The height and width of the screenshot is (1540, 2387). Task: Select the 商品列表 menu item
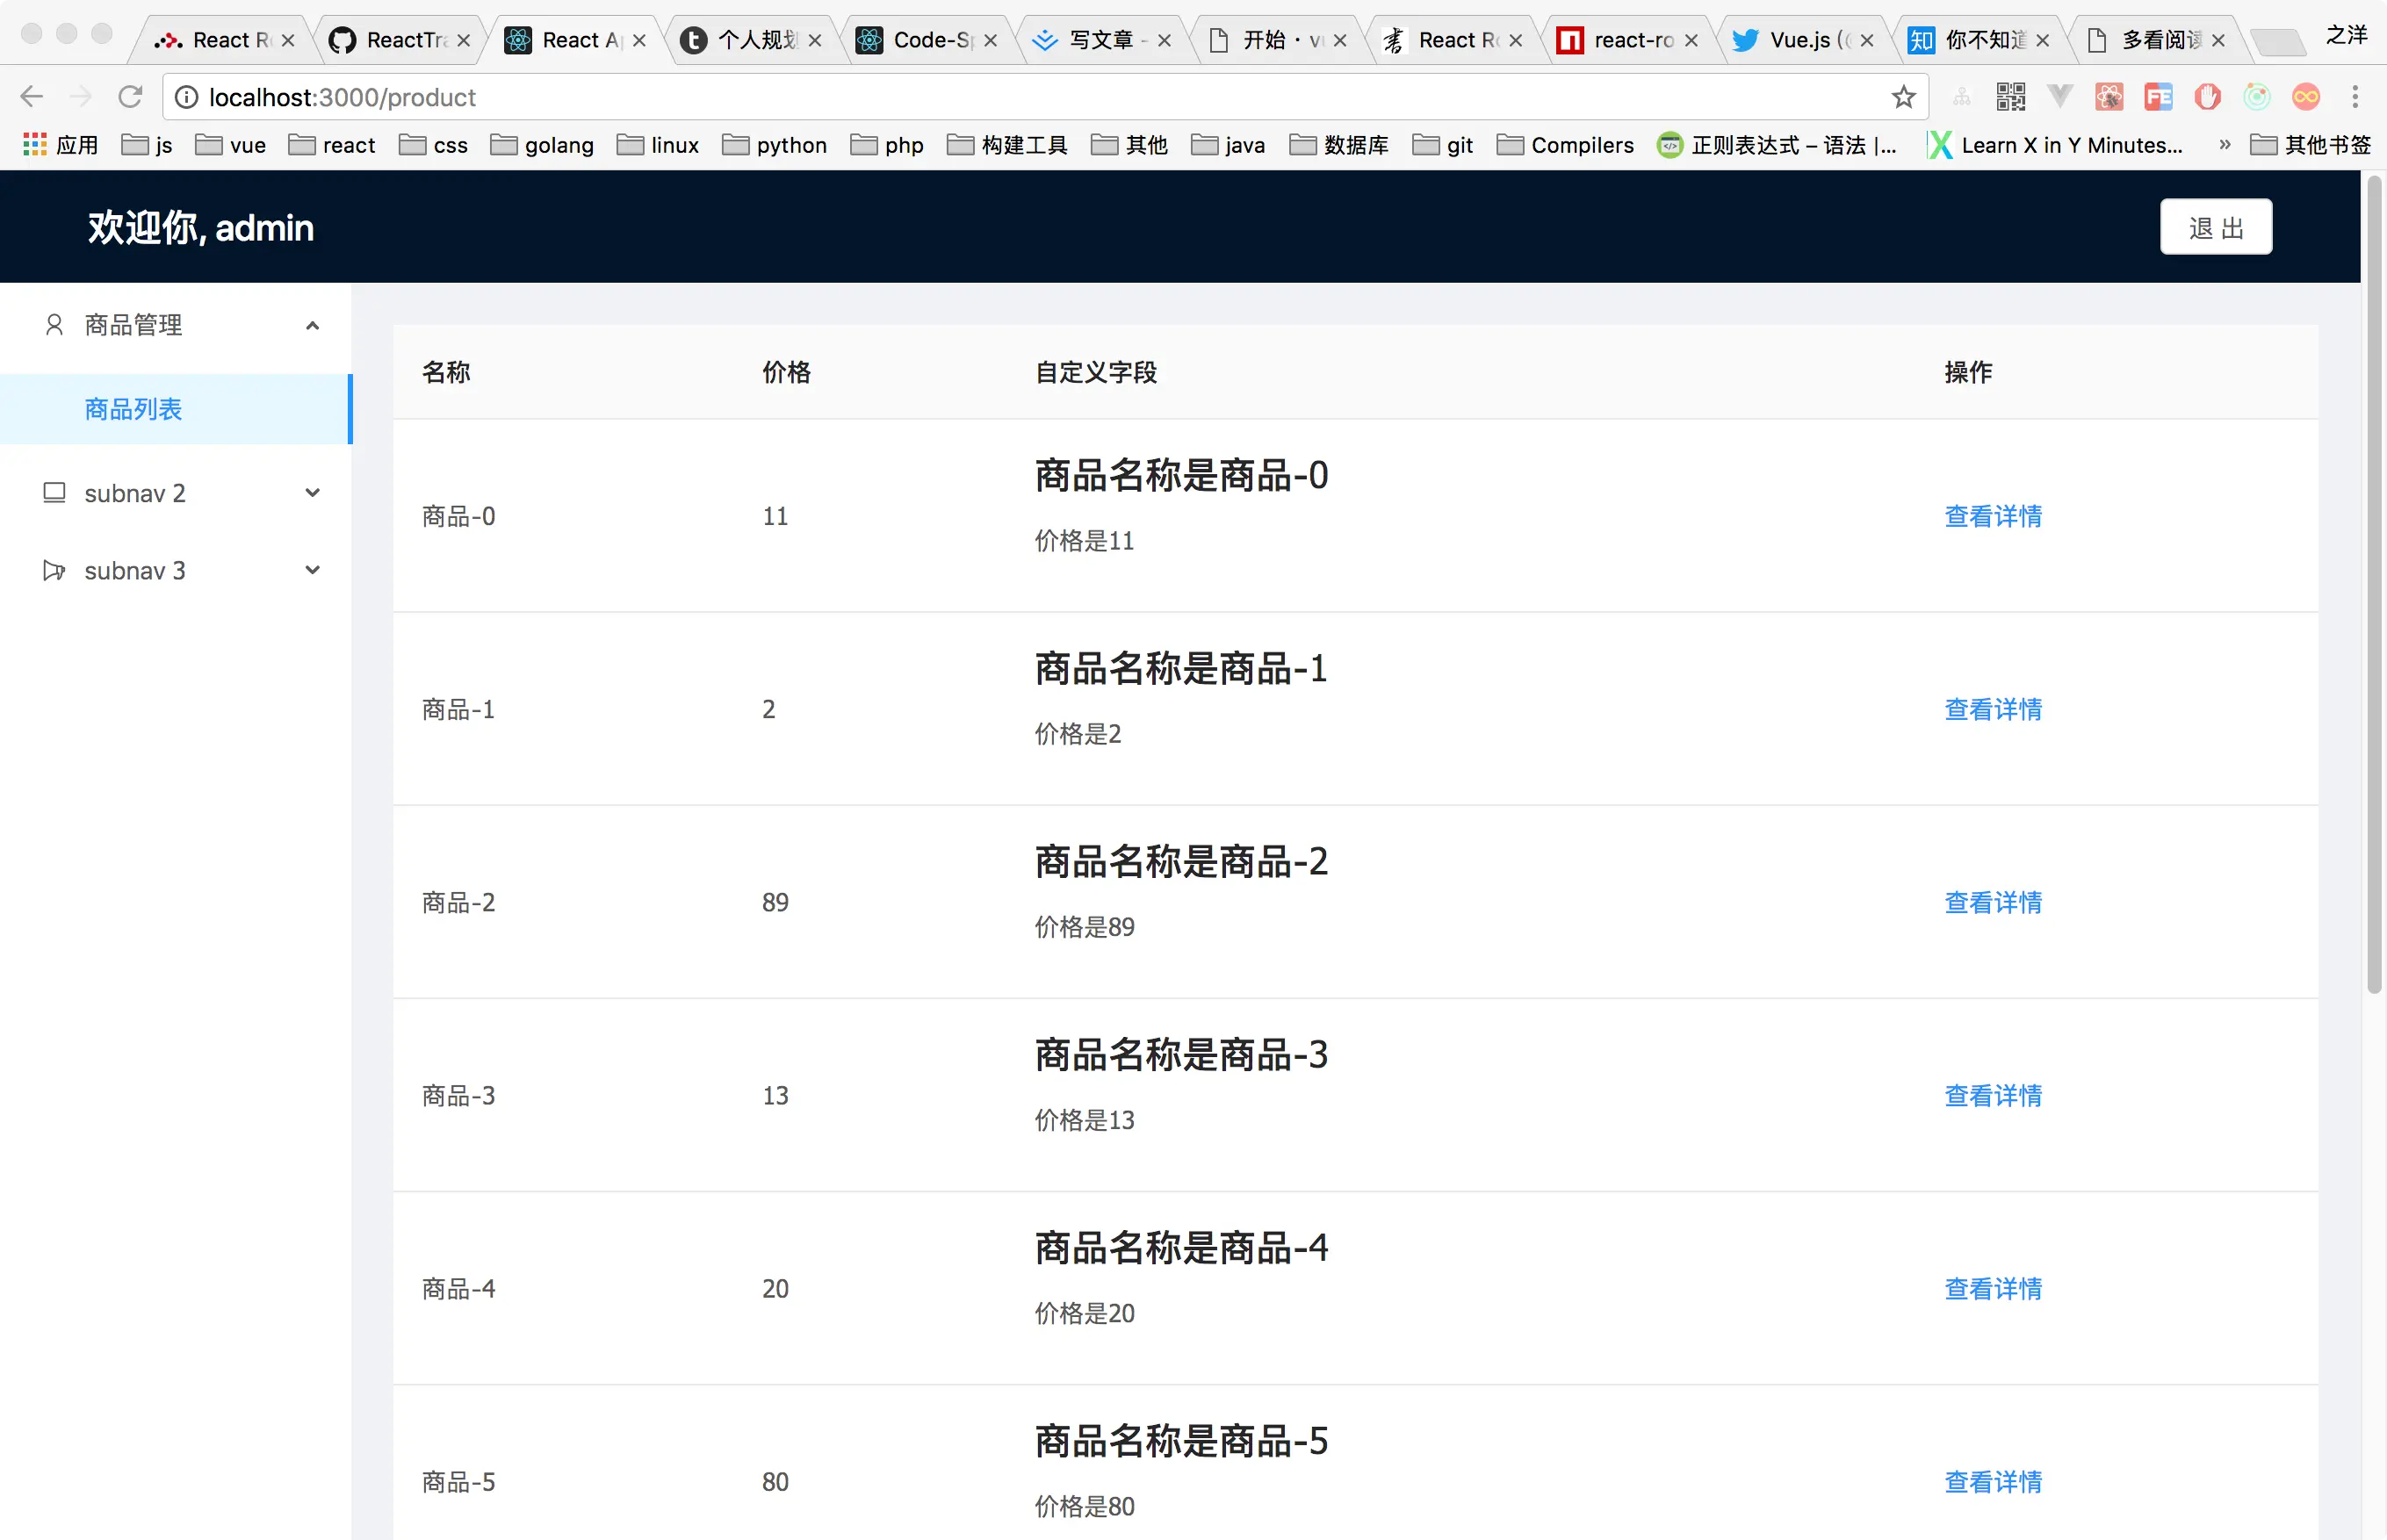134,409
